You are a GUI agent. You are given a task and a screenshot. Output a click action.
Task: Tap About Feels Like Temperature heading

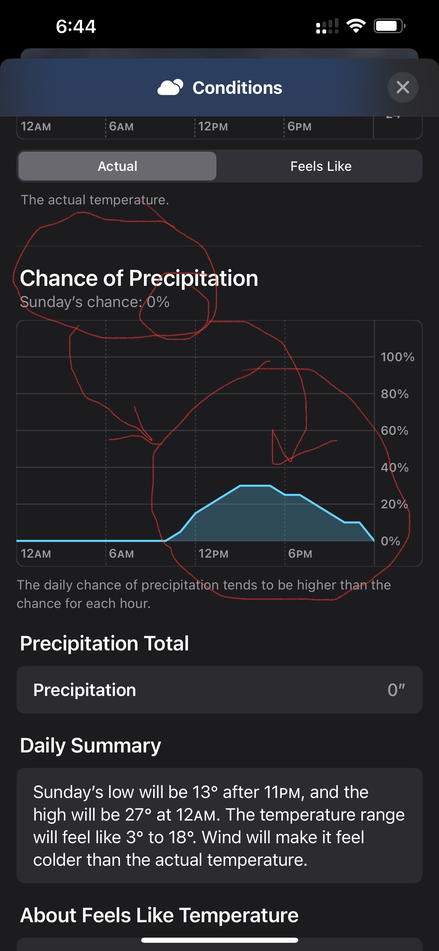[x=159, y=915]
